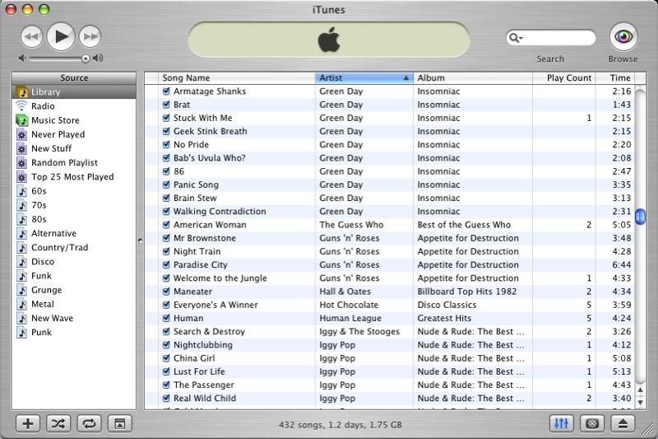Open the equalizer window
Viewport: 658px width, 439px height.
[562, 423]
